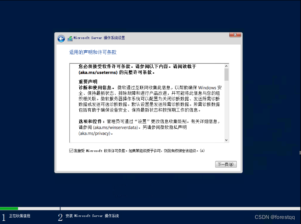This screenshot has width=301, height=224.
Task: Click 诊断和使用信息 bold text
Action: tap(95, 87)
